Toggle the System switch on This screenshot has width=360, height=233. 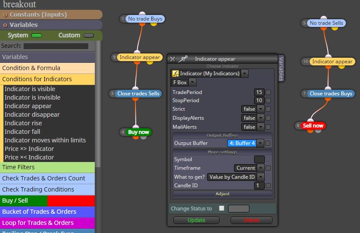36,35
